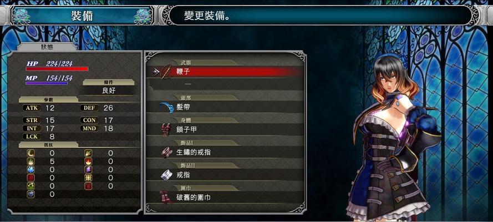
Task: Click the ATK stat label
Action: coord(32,108)
